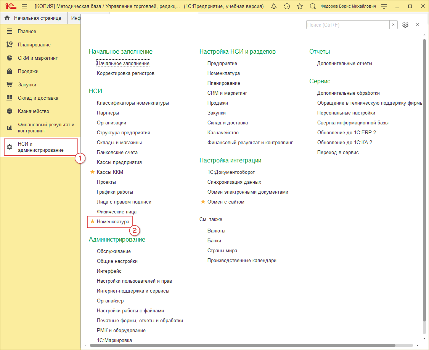The image size is (429, 350).
Task: Click the Синхронизация данных link
Action: pos(234,182)
